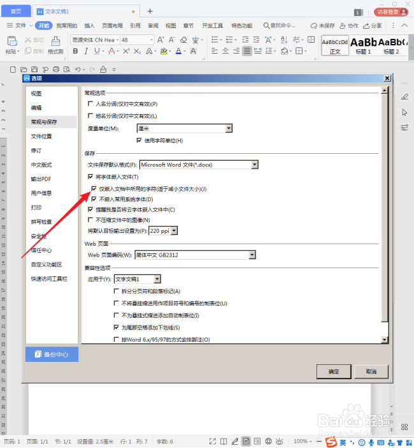Expand 文件 menu arrow
The width and height of the screenshot is (414, 448).
31,26
